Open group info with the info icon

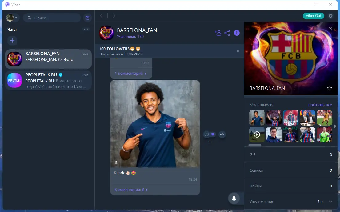point(237,33)
